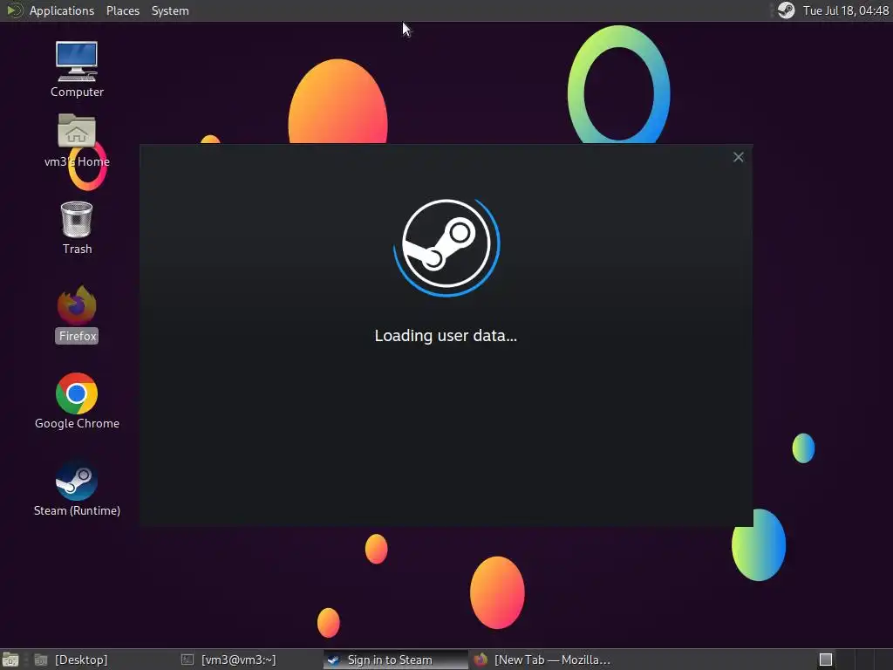This screenshot has width=893, height=670.
Task: Open the System menu
Action: point(170,10)
